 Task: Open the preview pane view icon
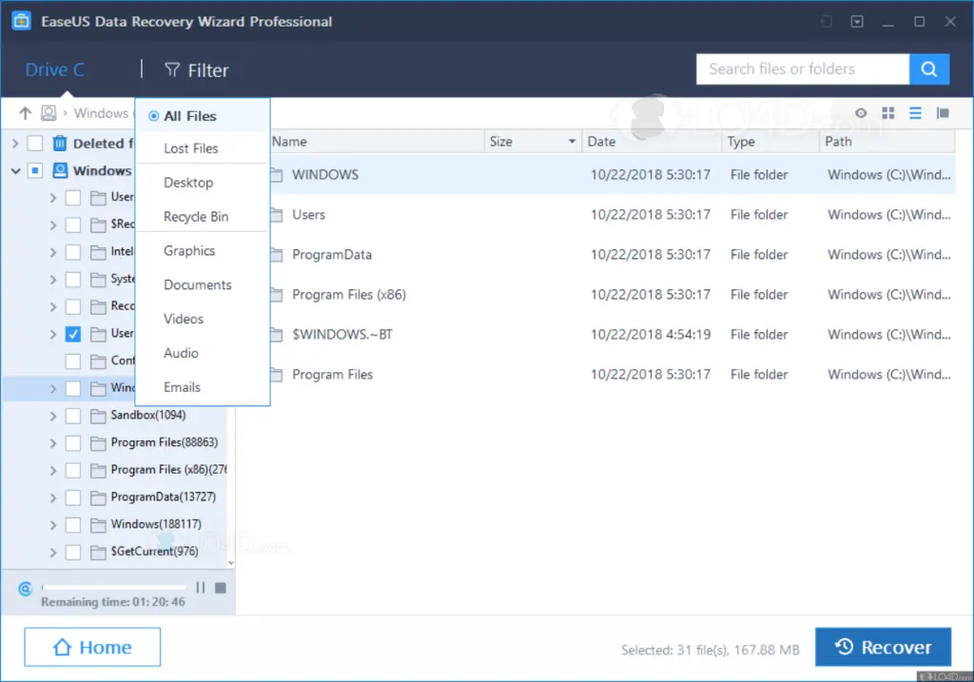coord(943,113)
